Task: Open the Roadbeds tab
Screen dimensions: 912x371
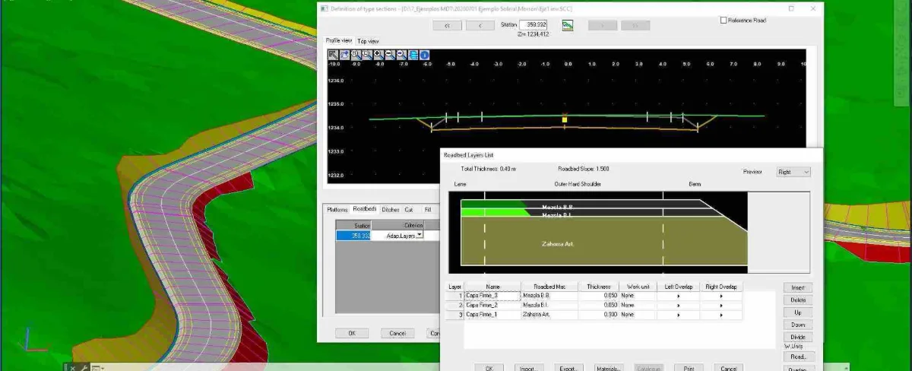Action: 365,209
